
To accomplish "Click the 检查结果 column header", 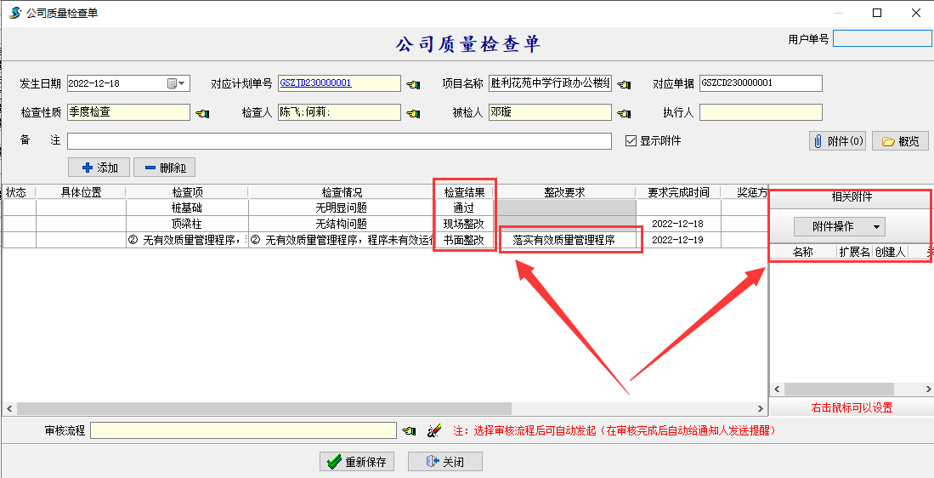I will 464,192.
